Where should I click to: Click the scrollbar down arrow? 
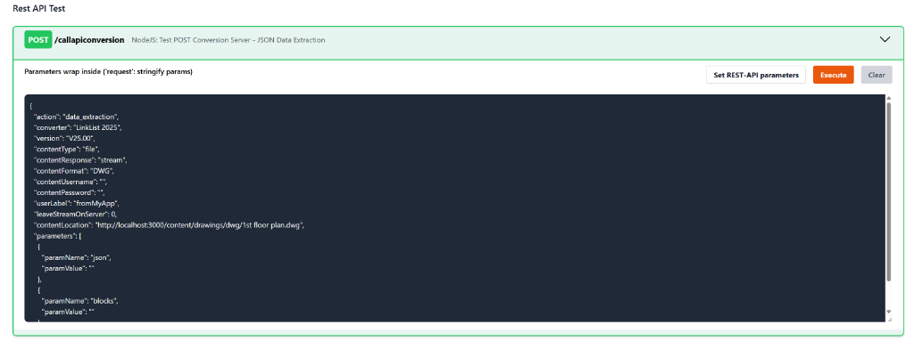click(888, 313)
